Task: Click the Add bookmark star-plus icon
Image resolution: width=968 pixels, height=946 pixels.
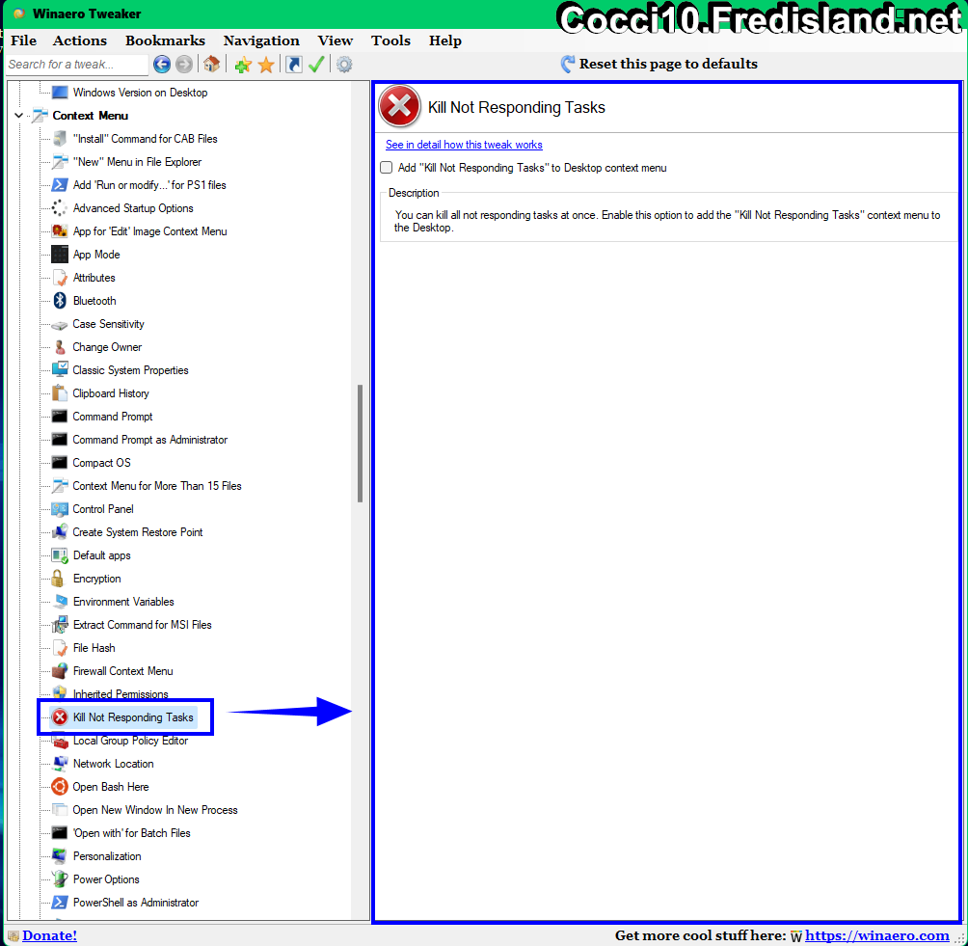Action: pos(243,65)
